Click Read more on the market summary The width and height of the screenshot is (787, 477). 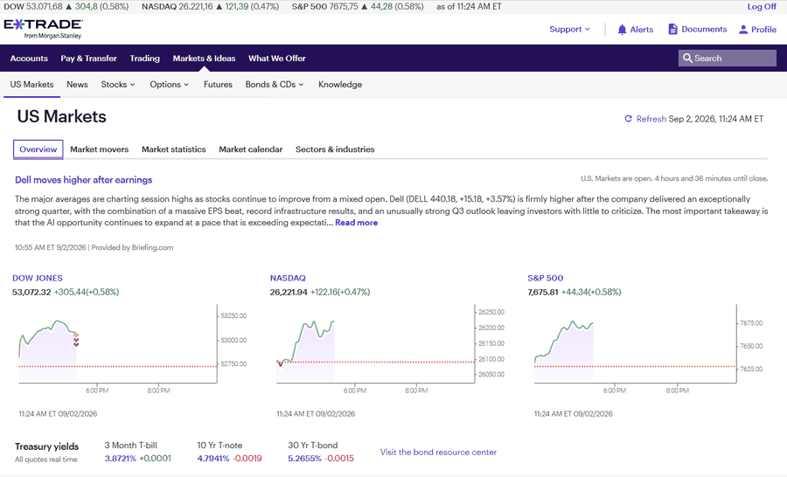[357, 223]
